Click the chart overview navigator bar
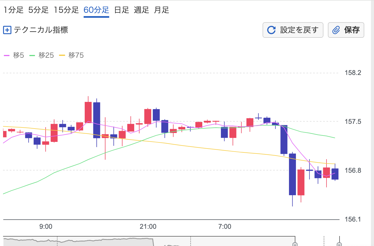The image size is (374, 246). pyautogui.click(x=171, y=241)
